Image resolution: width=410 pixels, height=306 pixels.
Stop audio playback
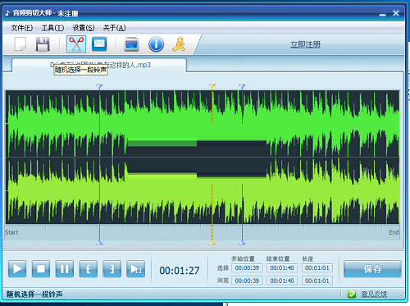41,269
